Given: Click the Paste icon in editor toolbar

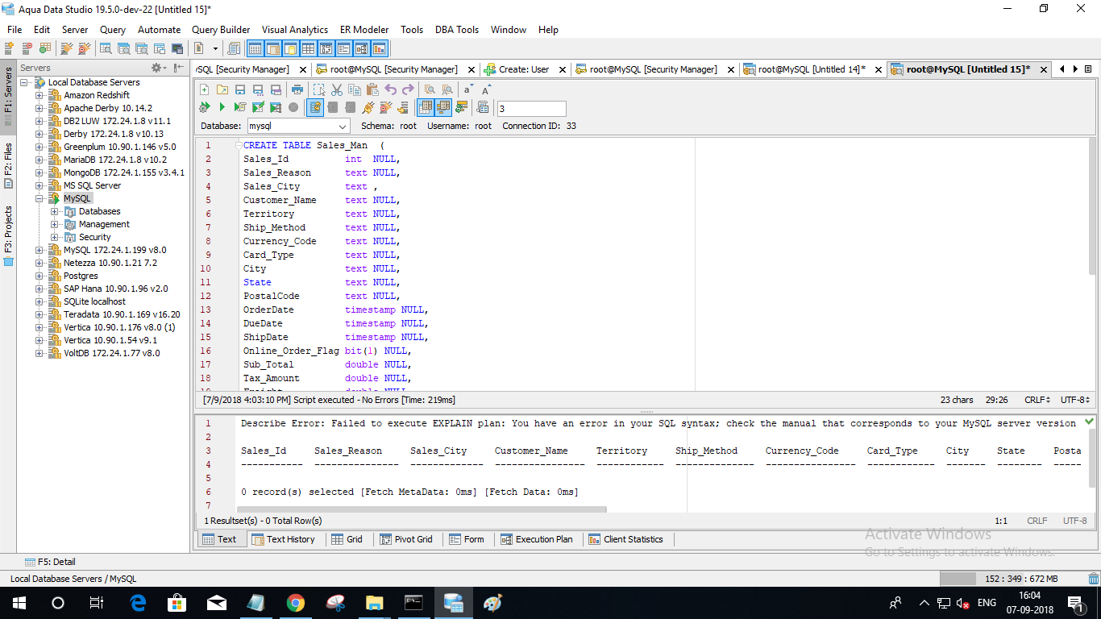Looking at the screenshot, I should click(372, 89).
